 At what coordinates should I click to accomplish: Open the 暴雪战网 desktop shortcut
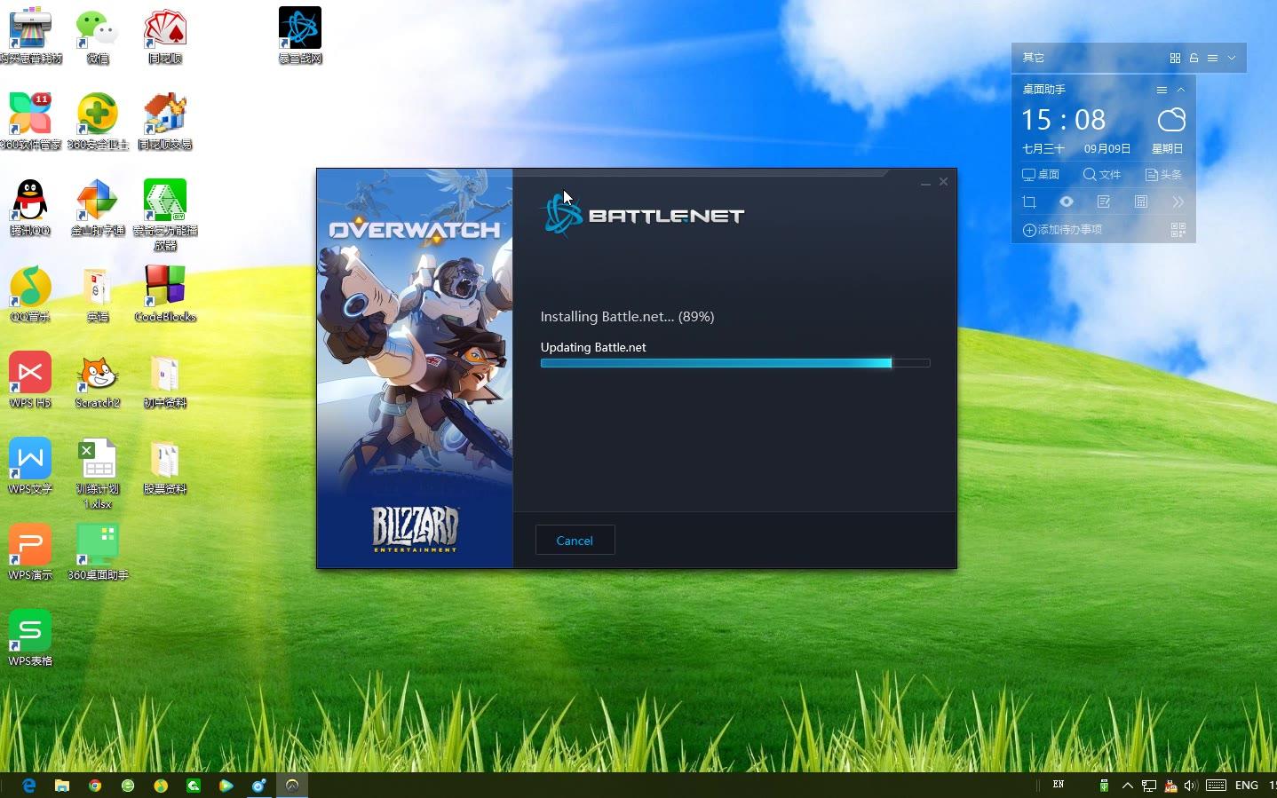(x=300, y=36)
